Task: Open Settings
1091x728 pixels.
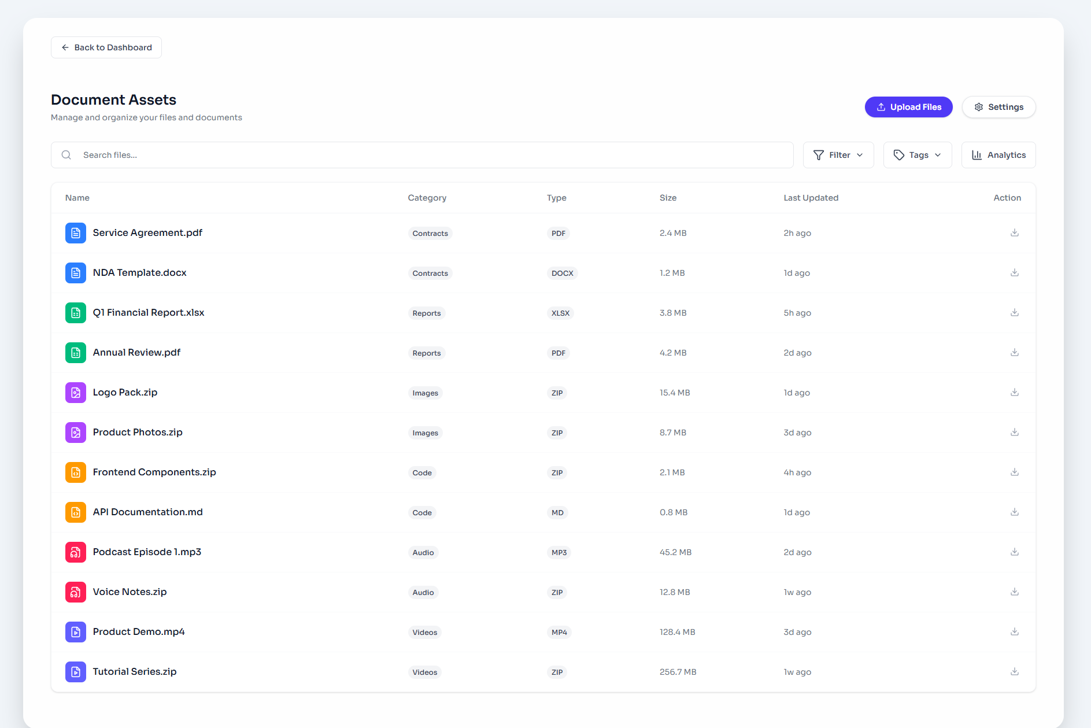Action: click(998, 107)
